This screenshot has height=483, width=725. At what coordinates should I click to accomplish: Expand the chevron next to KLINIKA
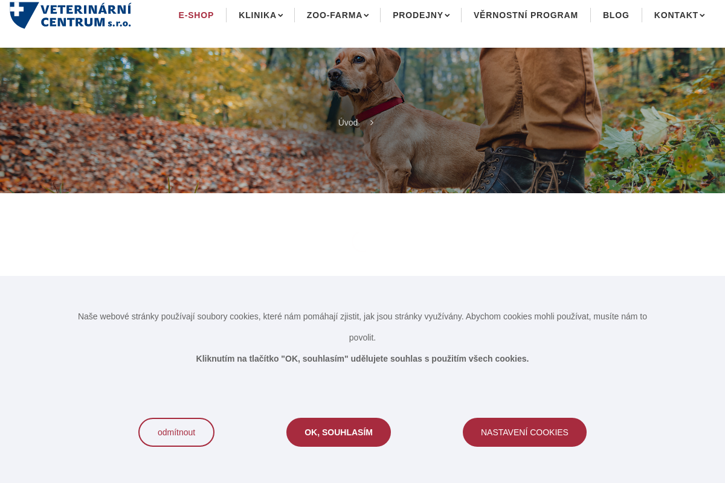pos(280,16)
